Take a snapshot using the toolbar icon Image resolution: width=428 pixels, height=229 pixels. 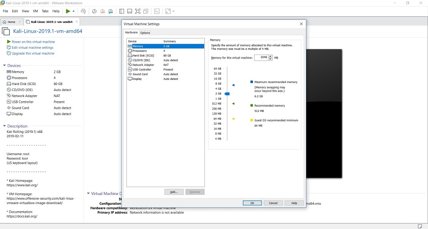point(94,11)
